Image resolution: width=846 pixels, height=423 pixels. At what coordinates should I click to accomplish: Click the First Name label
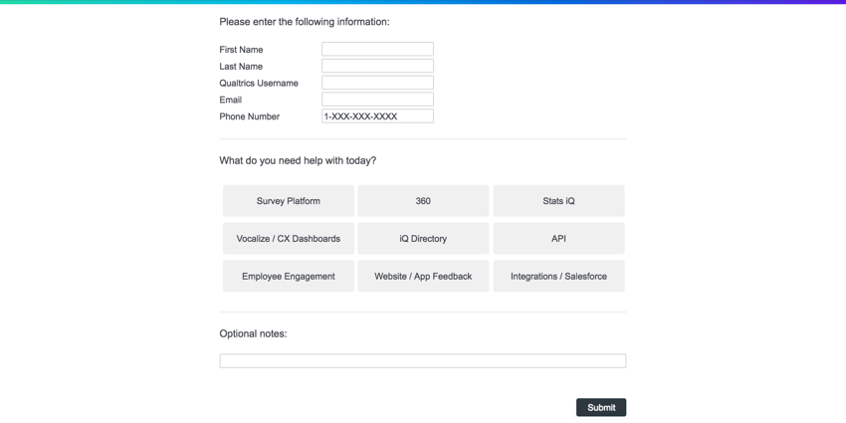(242, 50)
